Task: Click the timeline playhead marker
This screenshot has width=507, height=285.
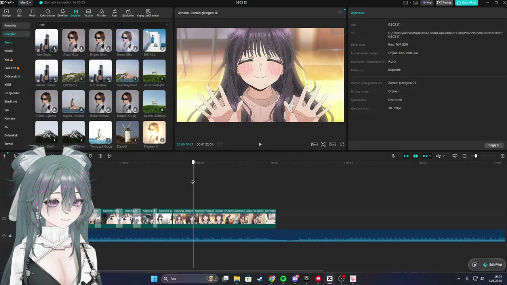Action: [x=193, y=162]
